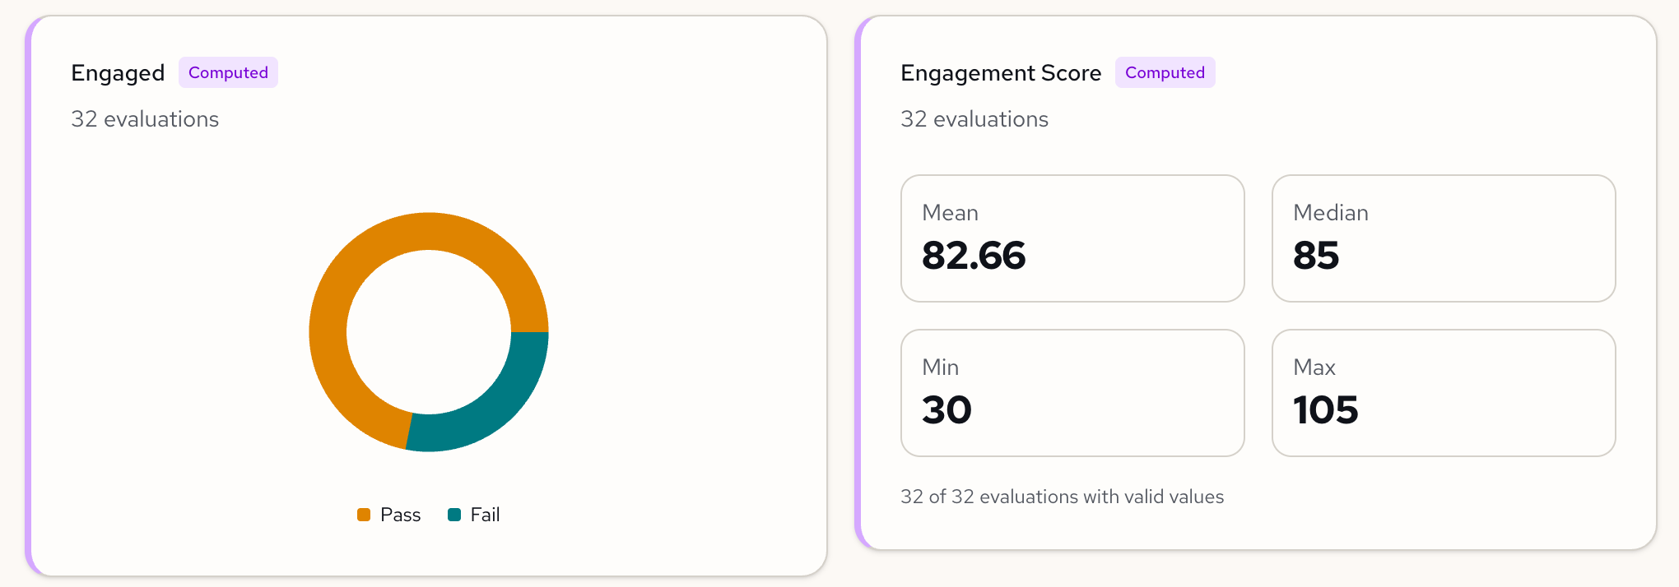Click the valid values footnote text

[x=1062, y=497]
